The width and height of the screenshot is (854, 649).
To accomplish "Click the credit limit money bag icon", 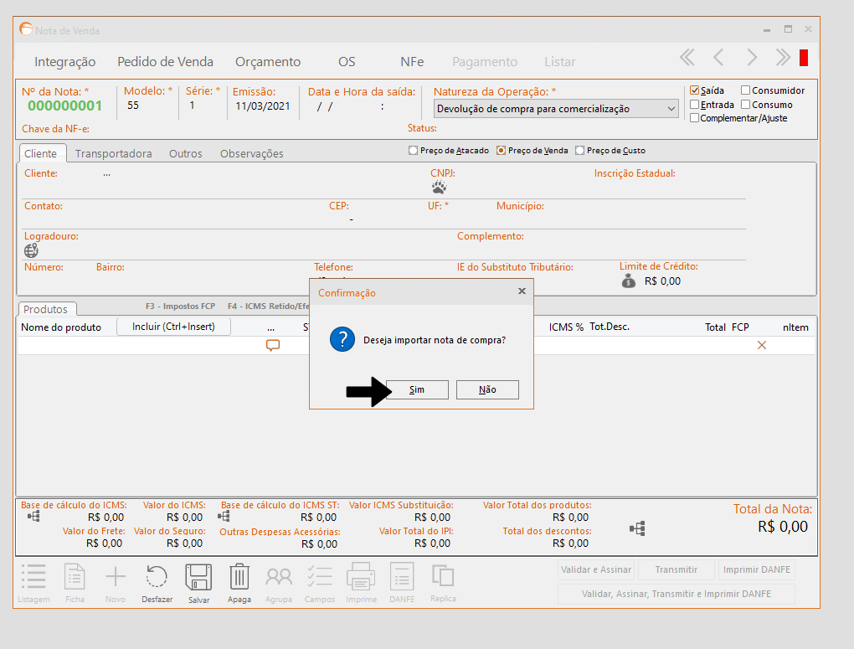I will click(x=629, y=281).
